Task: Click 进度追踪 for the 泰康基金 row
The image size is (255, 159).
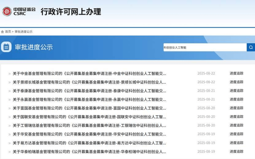Action: (236, 91)
